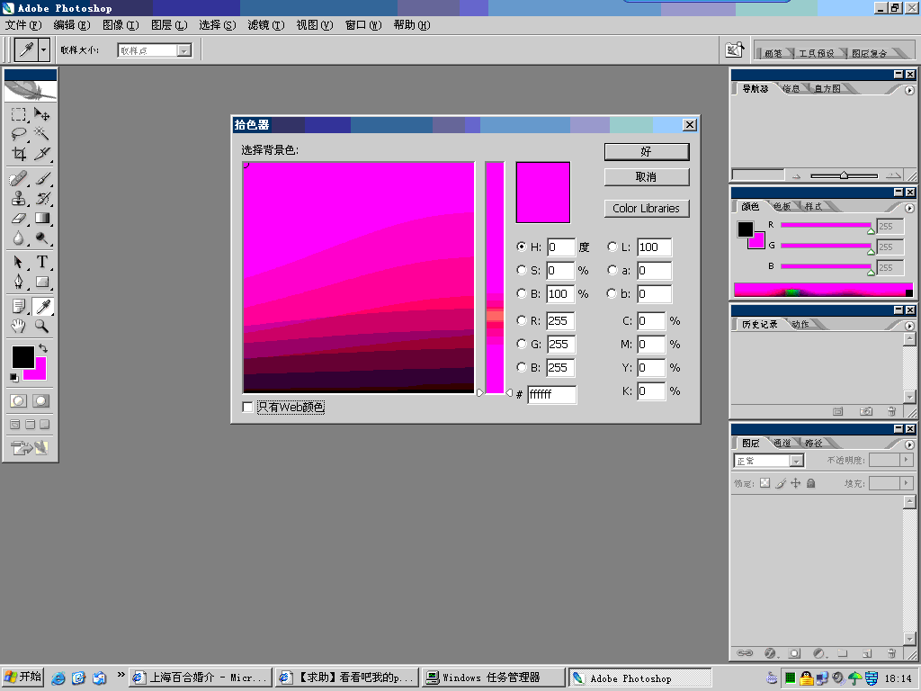Screen dimensions: 921x691
Task: Click the Color Libraries button
Action: click(x=647, y=209)
